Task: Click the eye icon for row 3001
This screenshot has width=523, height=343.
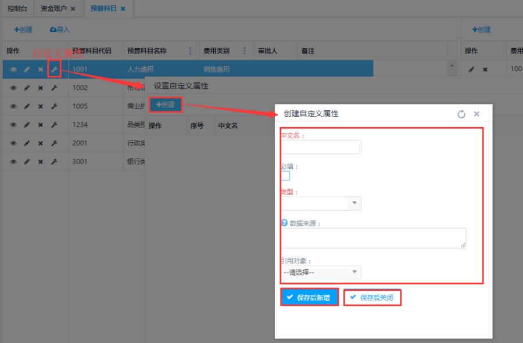Action: click(x=13, y=162)
